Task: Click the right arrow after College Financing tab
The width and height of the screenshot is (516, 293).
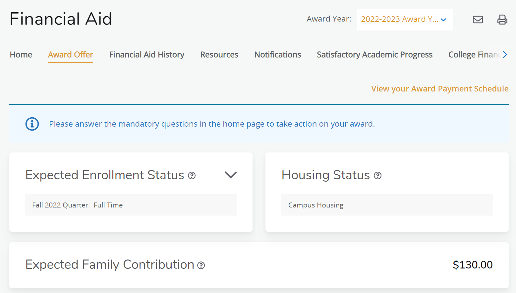Action: coord(505,54)
